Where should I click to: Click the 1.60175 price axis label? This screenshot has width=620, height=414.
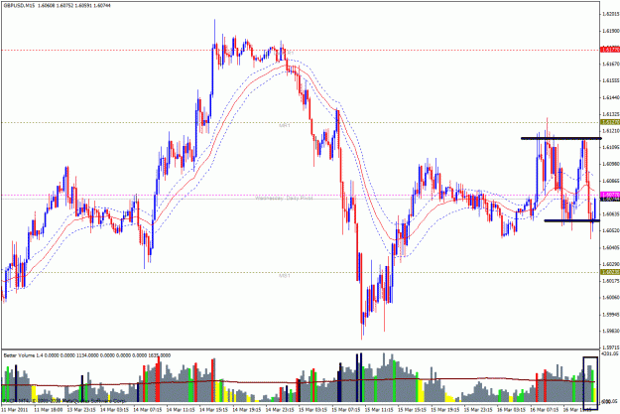[x=610, y=281]
